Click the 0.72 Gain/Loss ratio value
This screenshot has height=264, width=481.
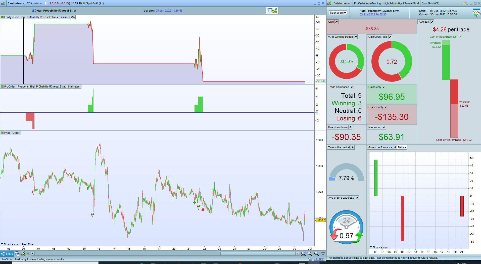pyautogui.click(x=392, y=62)
